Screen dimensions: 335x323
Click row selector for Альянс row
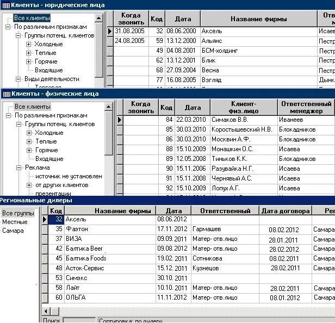click(x=110, y=41)
